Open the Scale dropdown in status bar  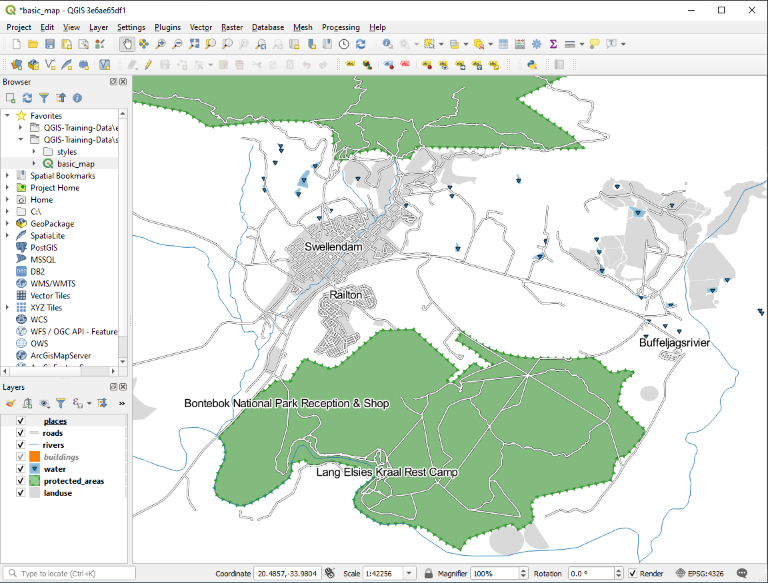409,574
